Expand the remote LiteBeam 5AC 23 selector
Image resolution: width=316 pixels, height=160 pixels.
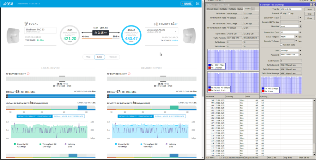point(176,31)
